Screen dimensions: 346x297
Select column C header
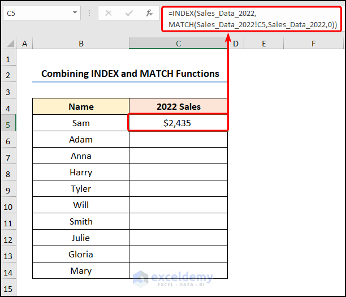click(x=178, y=44)
